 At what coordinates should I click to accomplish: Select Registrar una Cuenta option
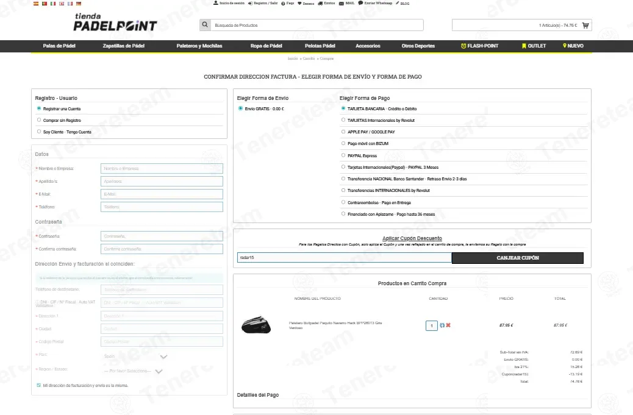tap(39, 108)
